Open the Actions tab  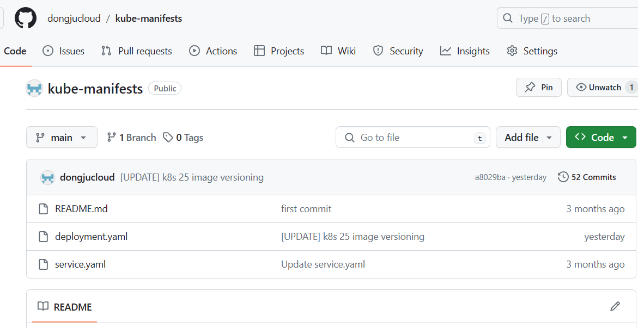pos(213,51)
